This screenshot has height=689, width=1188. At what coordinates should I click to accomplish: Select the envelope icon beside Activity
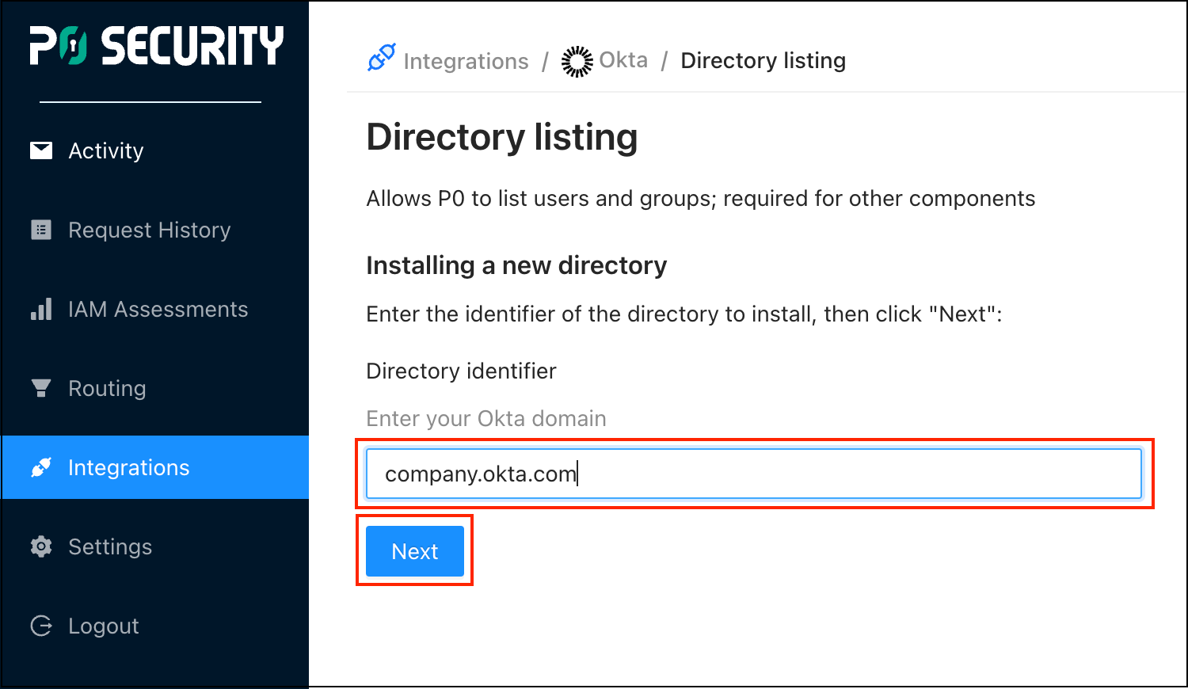click(x=40, y=150)
